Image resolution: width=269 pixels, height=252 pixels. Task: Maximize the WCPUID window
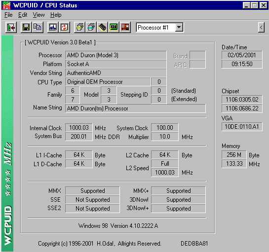[x=254, y=5]
